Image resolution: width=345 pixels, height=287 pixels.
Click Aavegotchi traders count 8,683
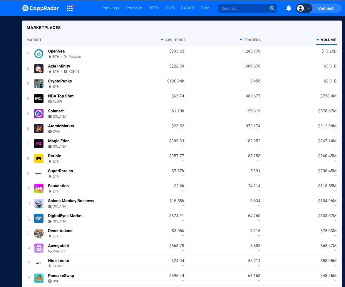click(x=255, y=246)
